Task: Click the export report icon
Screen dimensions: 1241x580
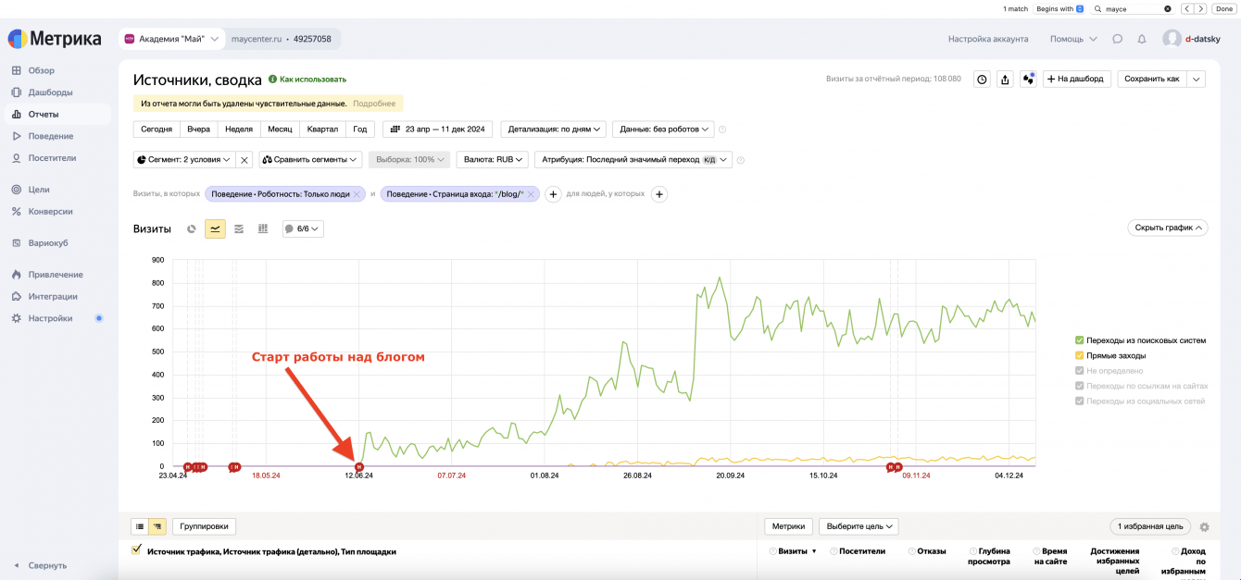Action: click(x=1005, y=80)
